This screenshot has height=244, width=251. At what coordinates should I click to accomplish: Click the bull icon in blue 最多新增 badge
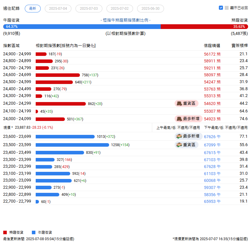pyautogui.click(x=179, y=136)
